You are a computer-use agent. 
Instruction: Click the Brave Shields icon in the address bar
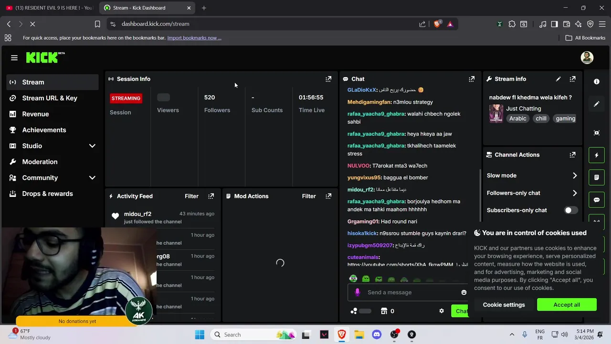[x=437, y=24]
